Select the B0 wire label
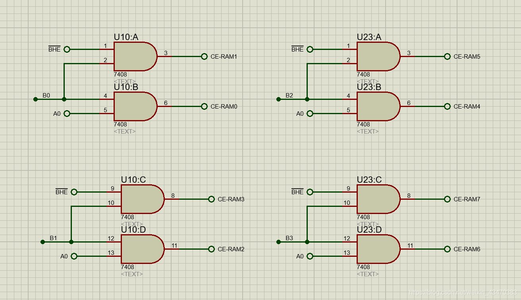The width and height of the screenshot is (521, 300). click(46, 96)
